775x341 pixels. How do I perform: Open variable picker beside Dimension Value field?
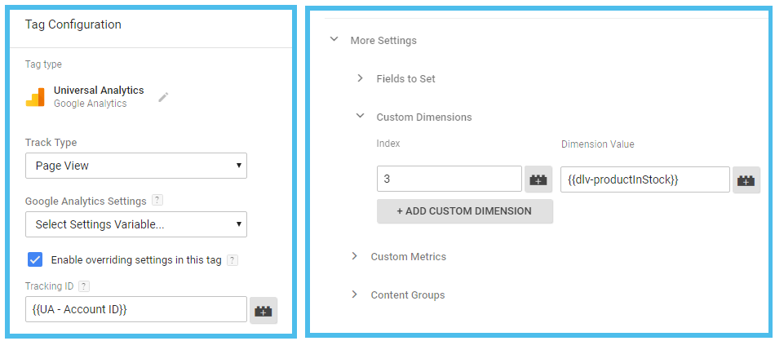(x=746, y=179)
